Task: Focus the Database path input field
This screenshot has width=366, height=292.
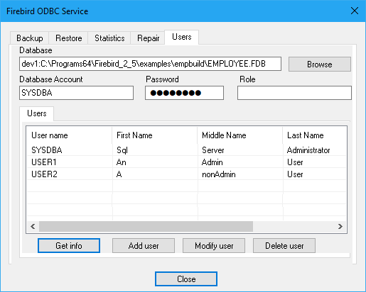Action: pyautogui.click(x=150, y=64)
